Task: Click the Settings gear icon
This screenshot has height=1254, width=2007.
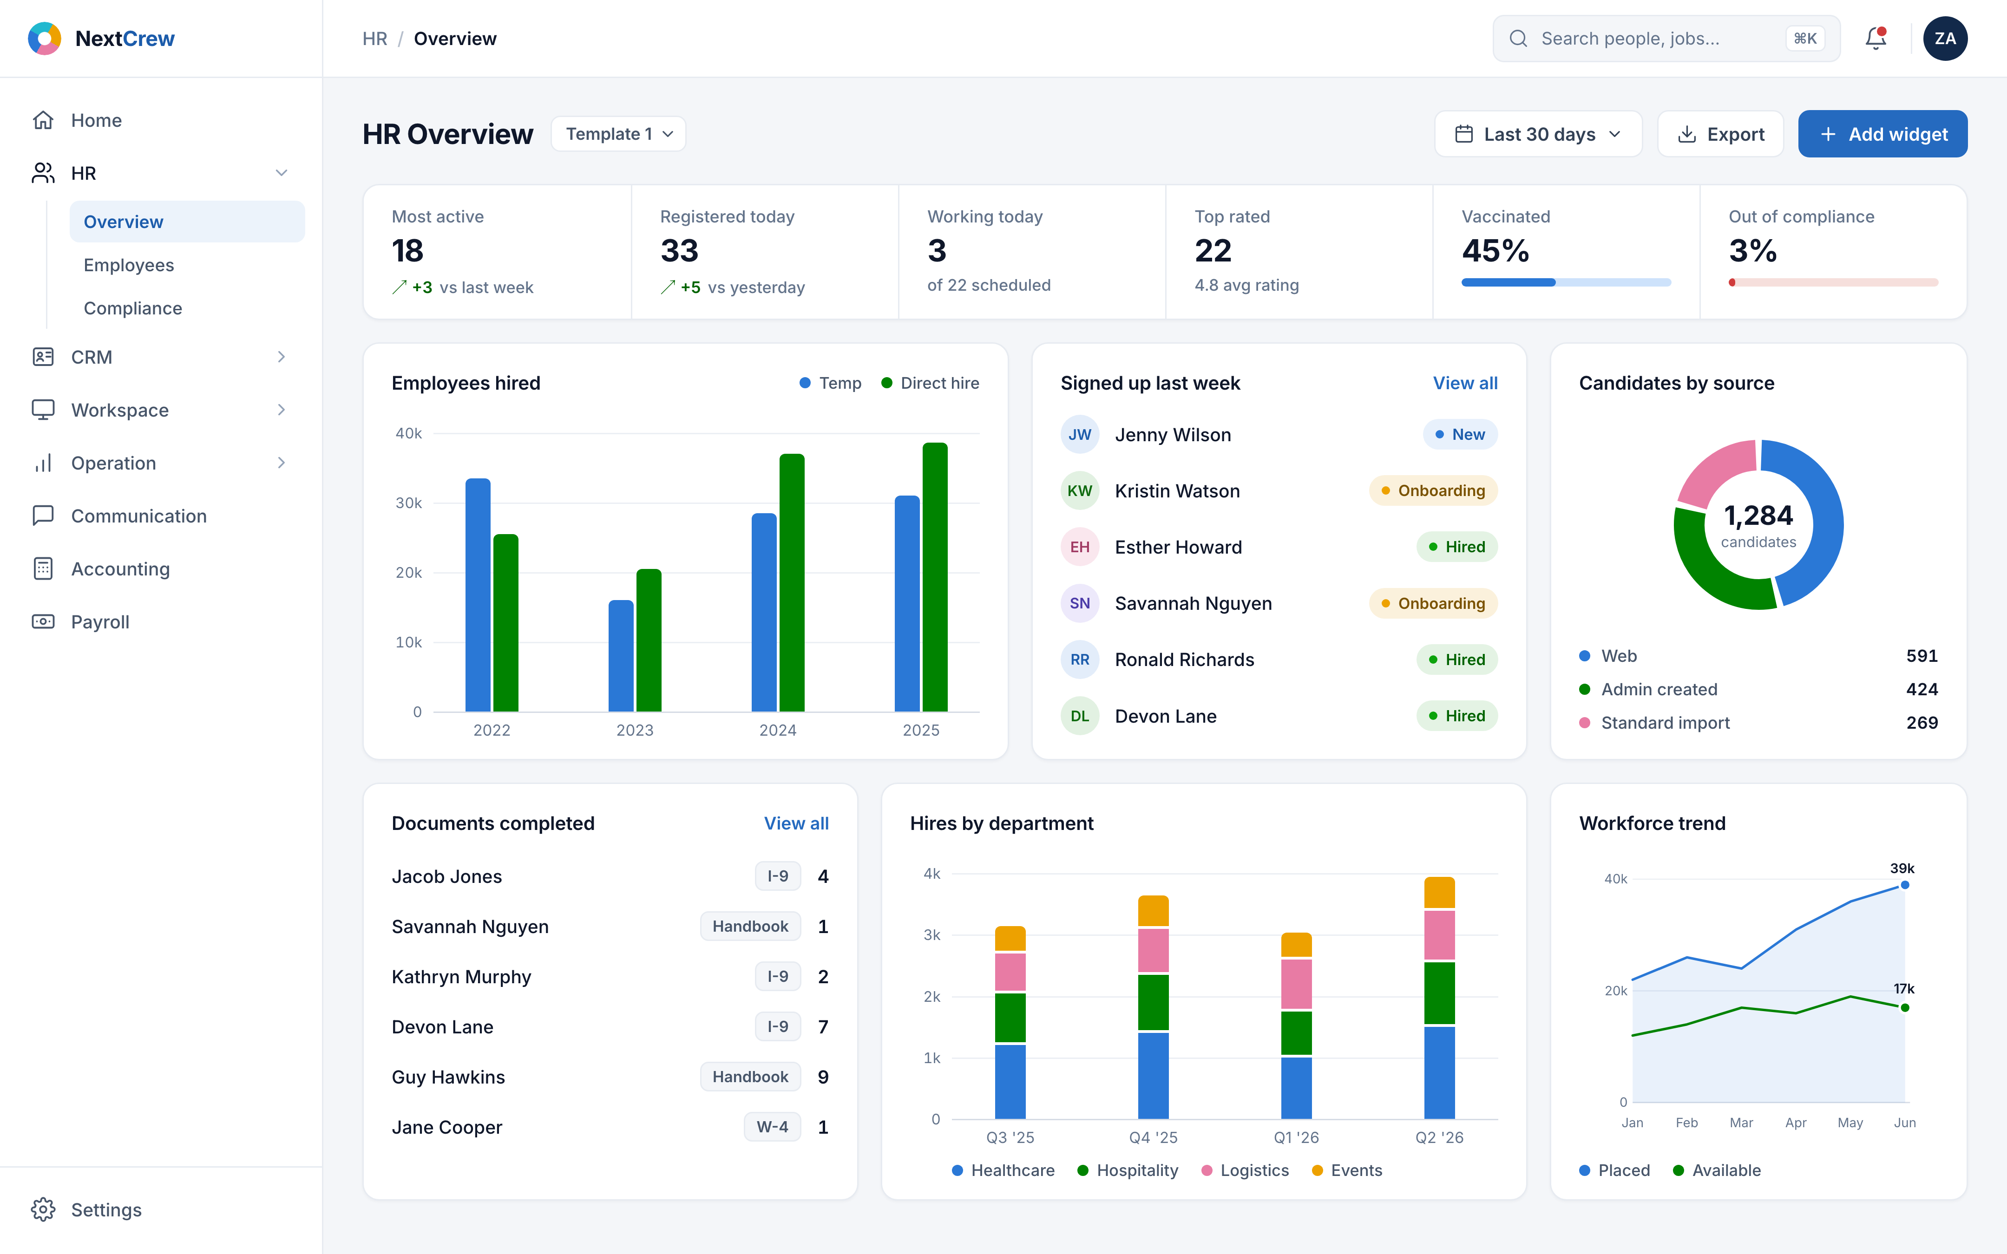Action: pos(43,1210)
